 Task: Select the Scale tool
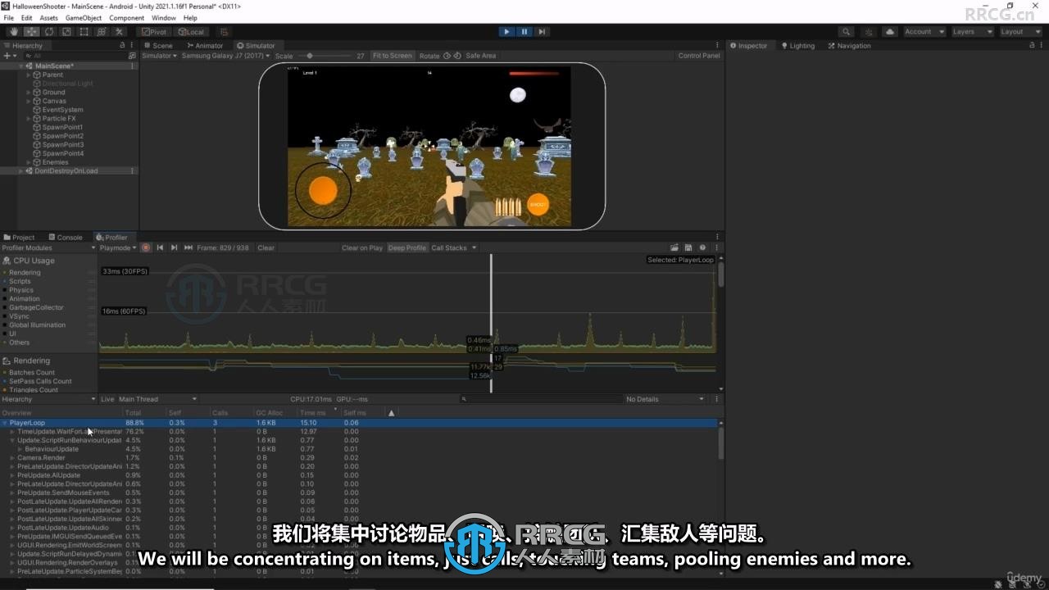(66, 32)
